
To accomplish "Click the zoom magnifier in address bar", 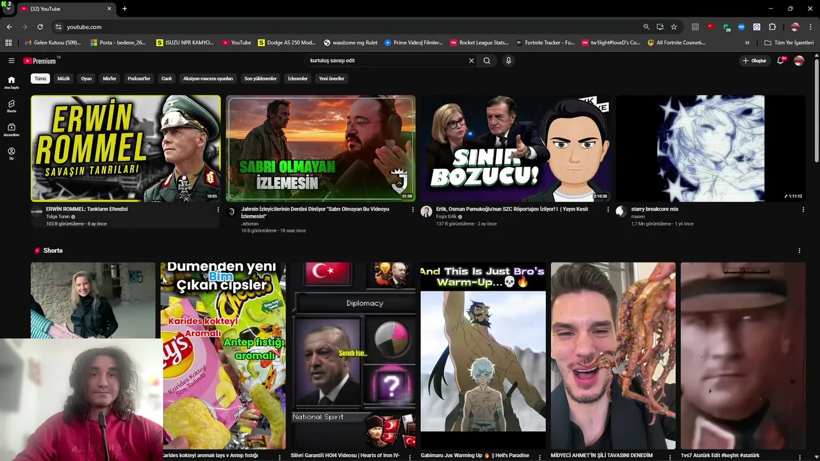I will pos(646,27).
